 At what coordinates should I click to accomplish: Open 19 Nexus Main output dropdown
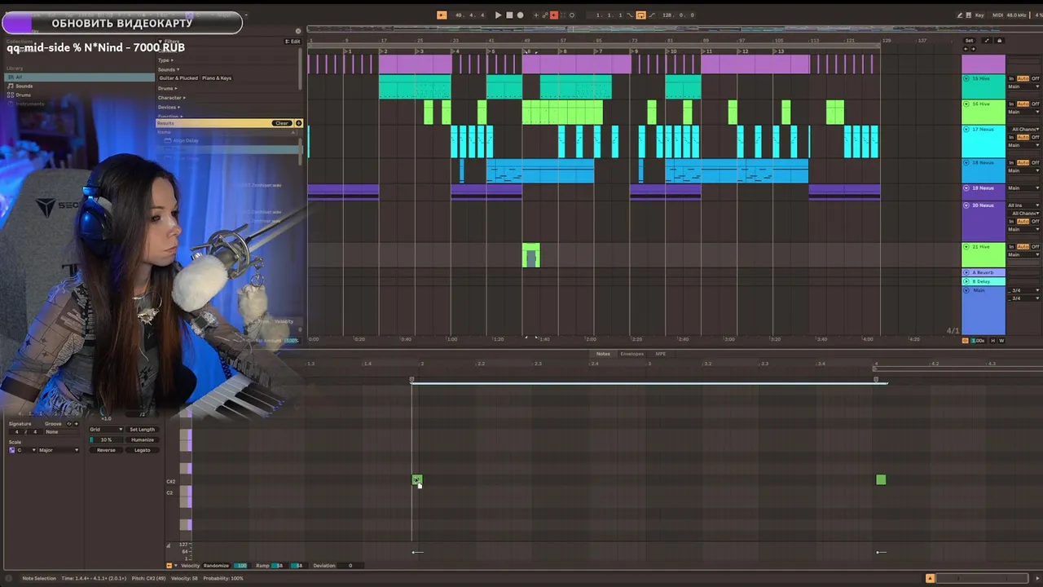coord(1024,188)
